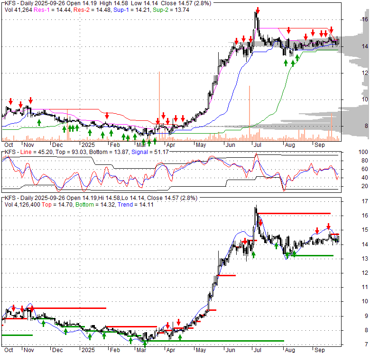370x353 pixels.
Task: Click the tallest orange volume spike in late March
Action: click(159, 106)
